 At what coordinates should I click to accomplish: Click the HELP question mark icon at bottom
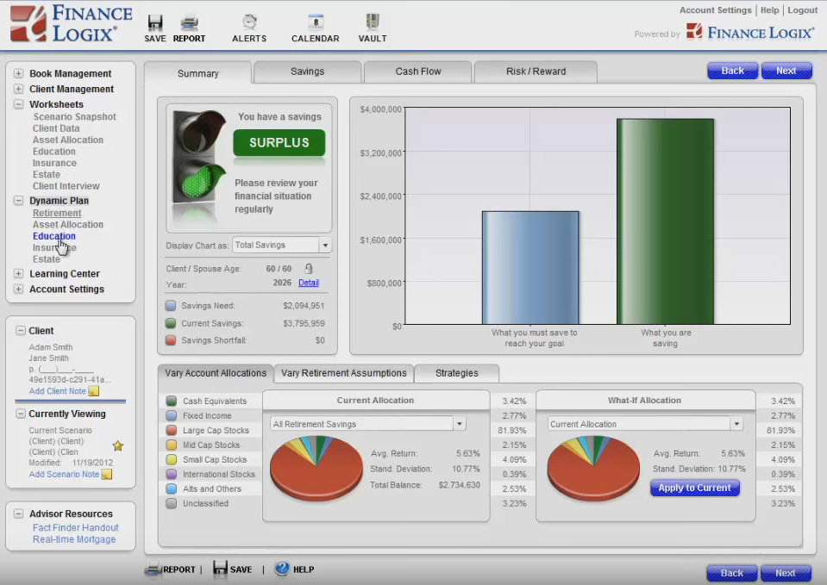click(280, 569)
